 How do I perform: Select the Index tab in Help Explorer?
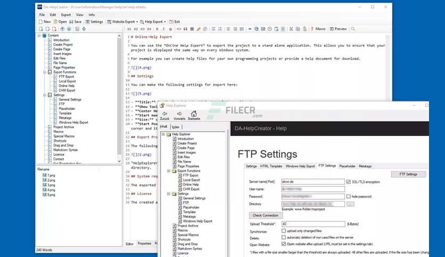pyautogui.click(x=176, y=127)
